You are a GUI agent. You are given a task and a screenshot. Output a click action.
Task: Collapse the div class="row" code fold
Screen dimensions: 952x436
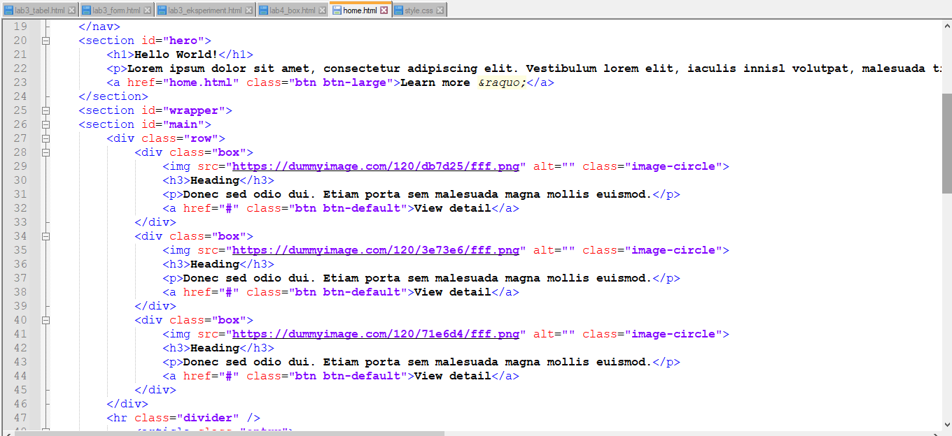click(x=45, y=138)
